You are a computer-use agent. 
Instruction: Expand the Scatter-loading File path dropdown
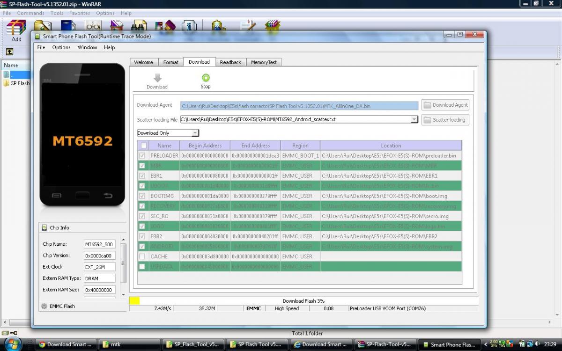click(414, 119)
